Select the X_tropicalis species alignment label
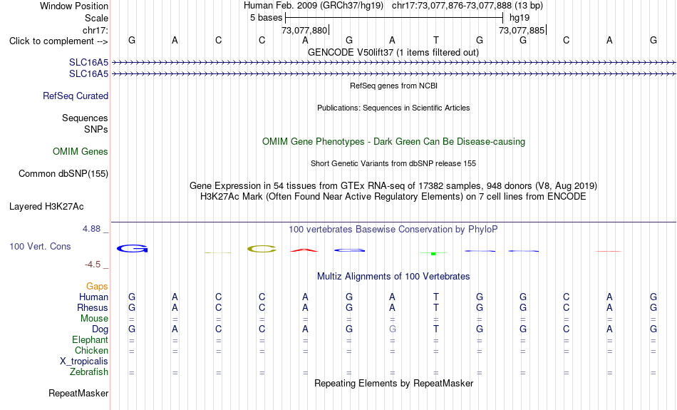This screenshot has width=677, height=410. (84, 362)
